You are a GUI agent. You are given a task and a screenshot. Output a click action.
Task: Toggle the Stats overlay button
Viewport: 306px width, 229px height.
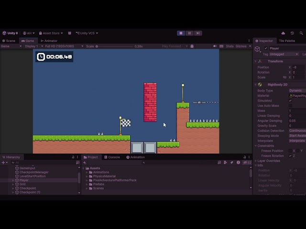click(x=229, y=46)
